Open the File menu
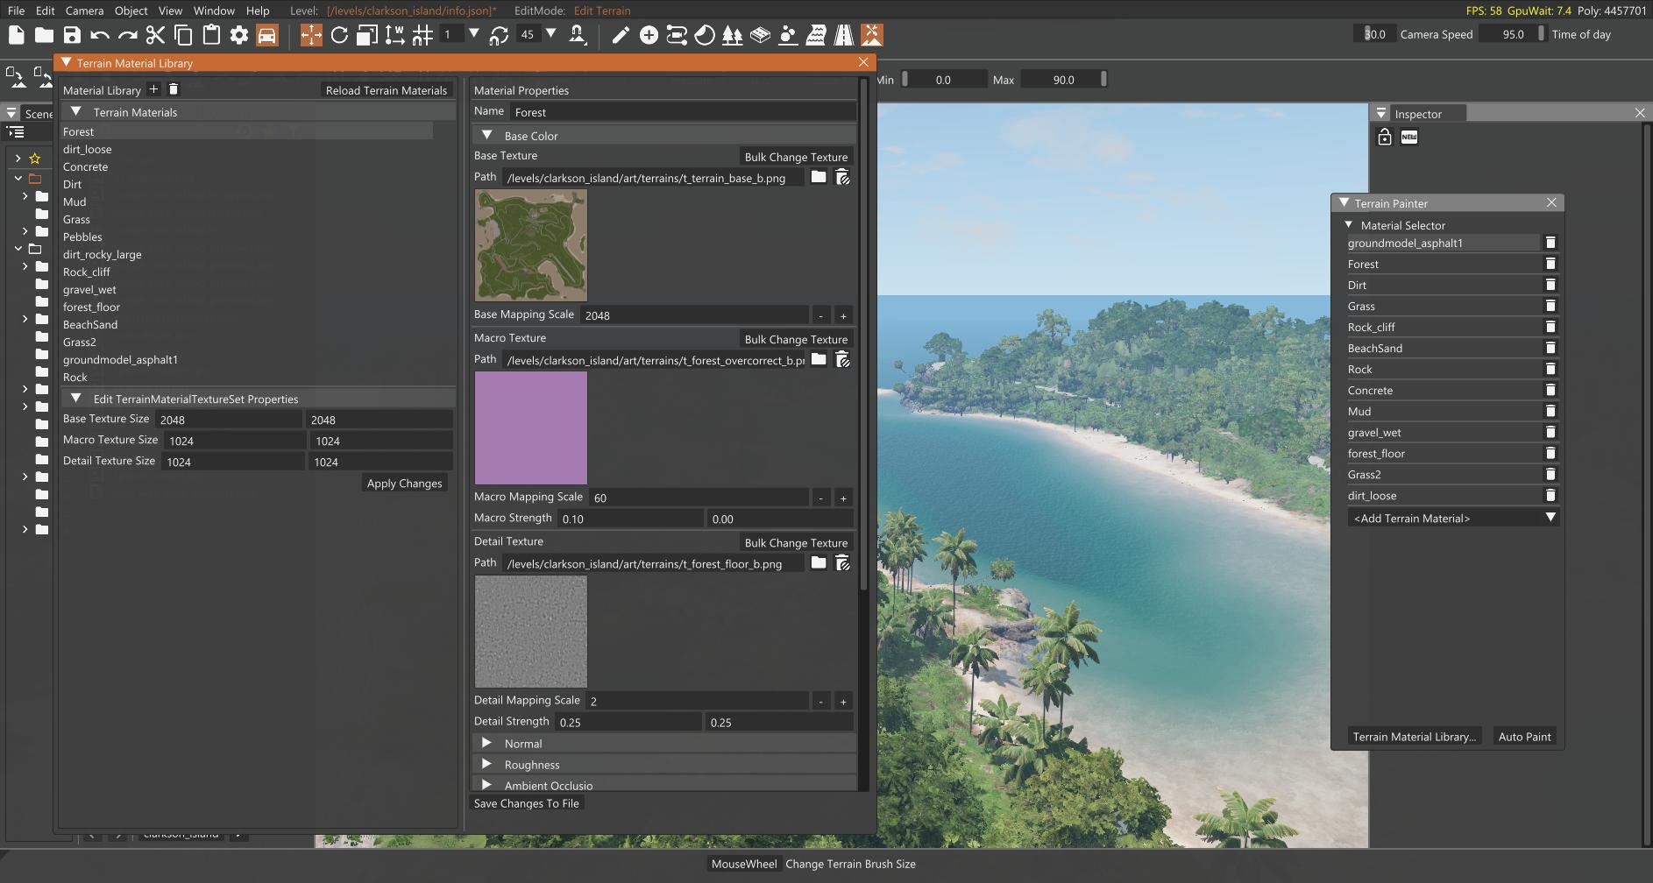This screenshot has height=883, width=1653. [16, 11]
